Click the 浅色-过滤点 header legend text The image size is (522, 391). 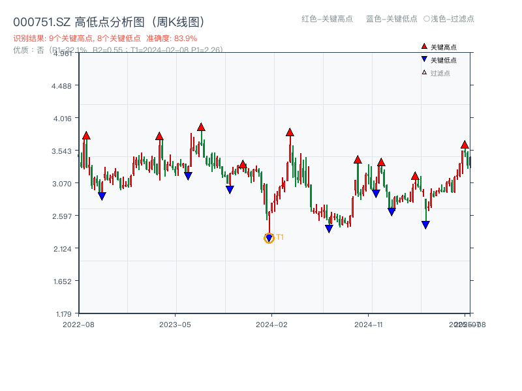coord(452,19)
